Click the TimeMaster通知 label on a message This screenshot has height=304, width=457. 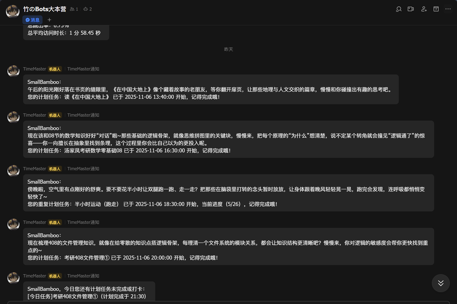pos(83,69)
